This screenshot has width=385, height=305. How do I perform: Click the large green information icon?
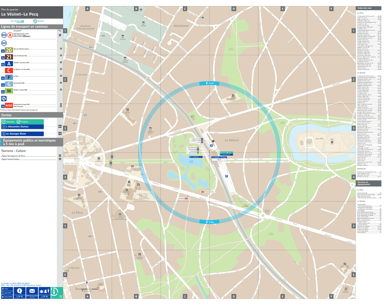[x=56, y=292]
